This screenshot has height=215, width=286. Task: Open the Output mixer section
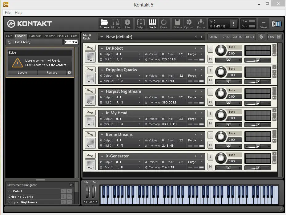pos(141,24)
